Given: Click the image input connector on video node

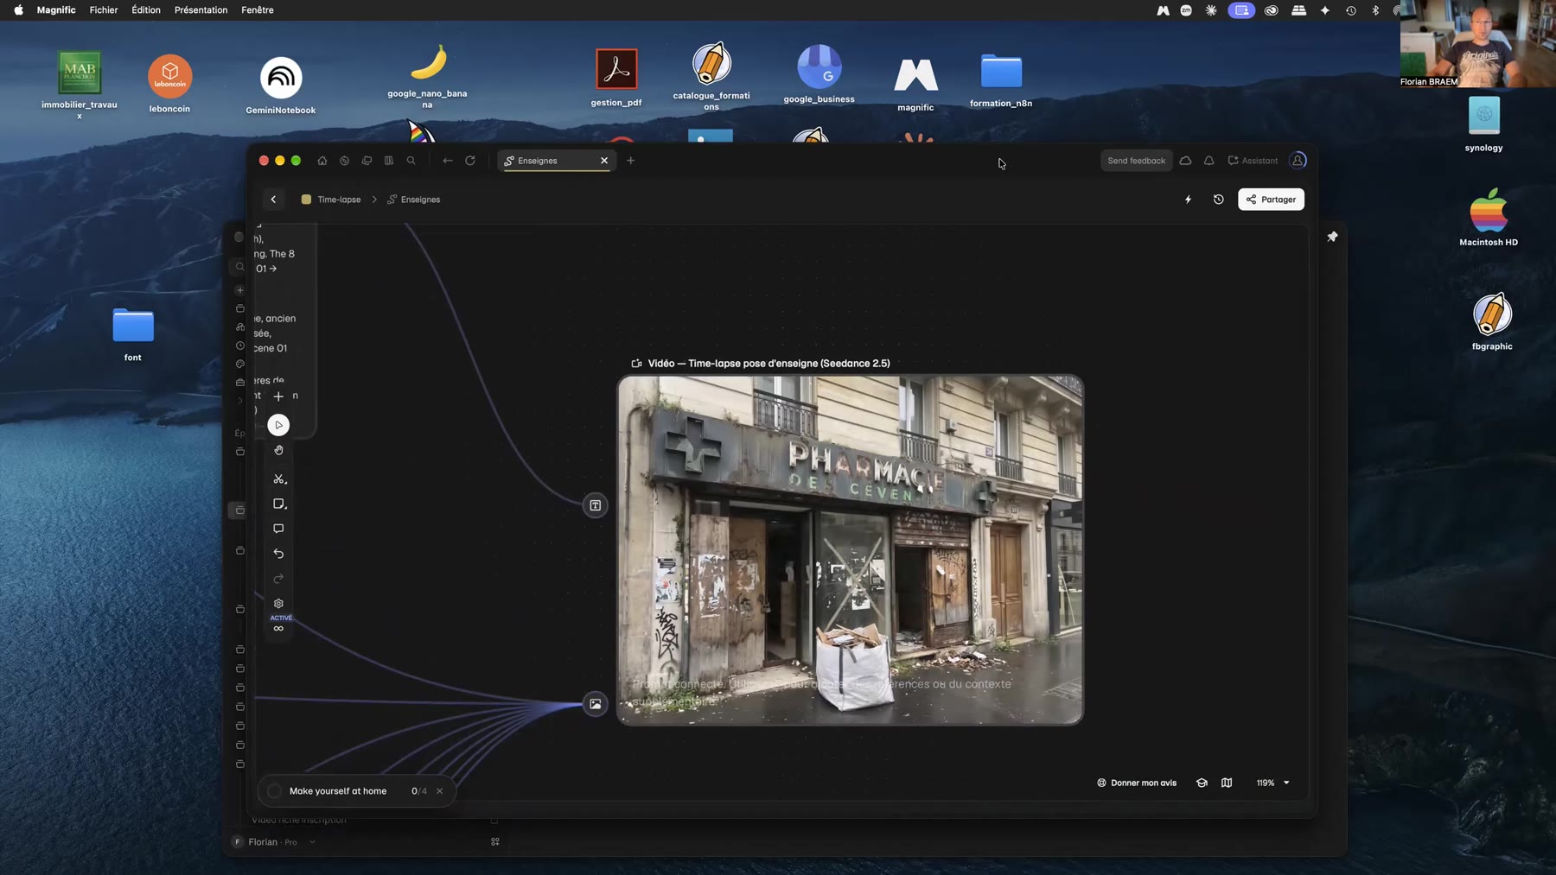Looking at the screenshot, I should (x=596, y=704).
